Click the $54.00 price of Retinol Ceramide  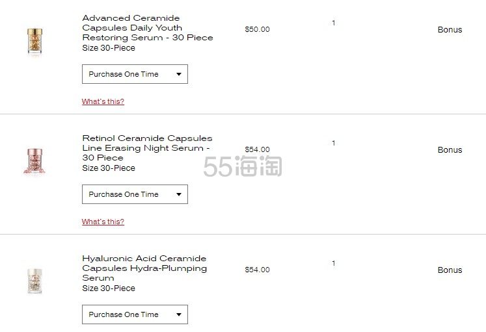[257, 149]
